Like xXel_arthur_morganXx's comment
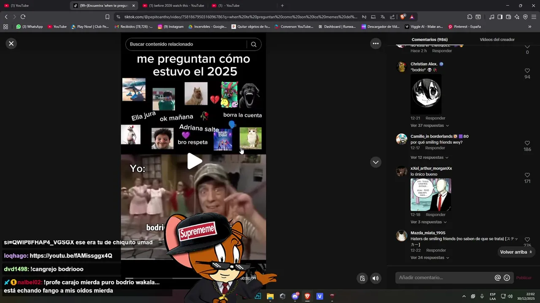The image size is (540, 303). [527, 175]
